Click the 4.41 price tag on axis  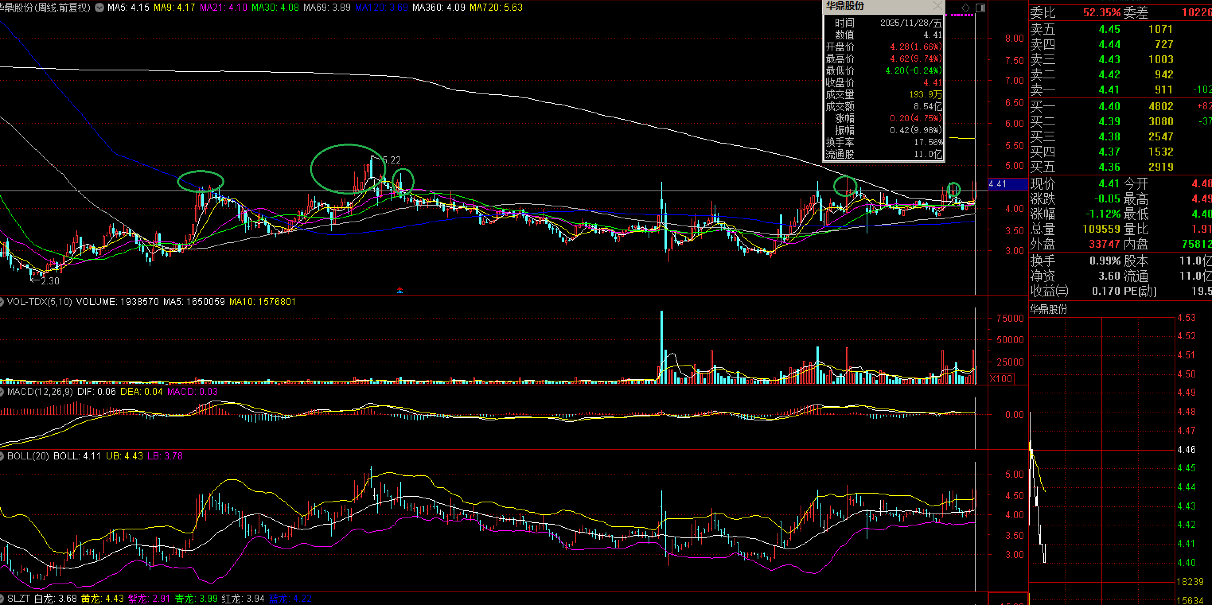pos(998,184)
